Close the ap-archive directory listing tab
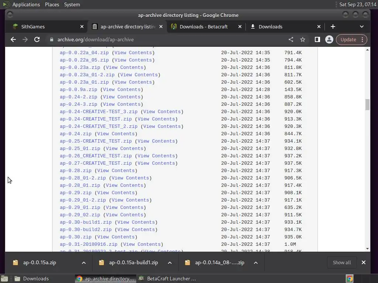Viewport: 378px width, 283px height. [x=161, y=27]
